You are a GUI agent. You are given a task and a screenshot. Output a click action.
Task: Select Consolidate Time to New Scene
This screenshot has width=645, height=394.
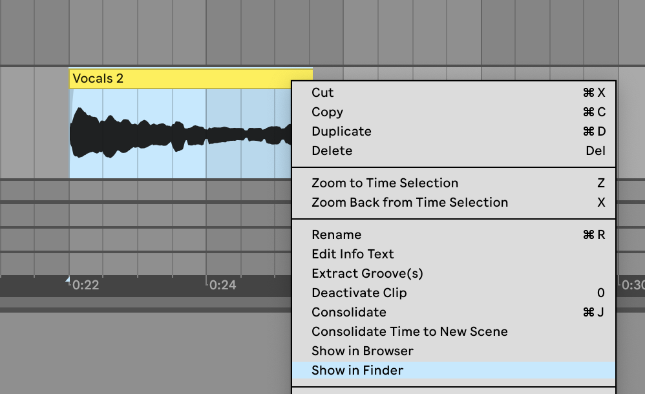pos(409,331)
